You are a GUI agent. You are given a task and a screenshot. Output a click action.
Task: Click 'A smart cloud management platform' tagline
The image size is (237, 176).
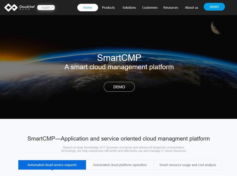click(x=119, y=67)
